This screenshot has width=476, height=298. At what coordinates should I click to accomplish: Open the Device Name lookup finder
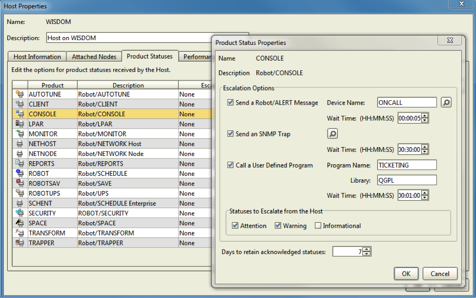point(446,103)
